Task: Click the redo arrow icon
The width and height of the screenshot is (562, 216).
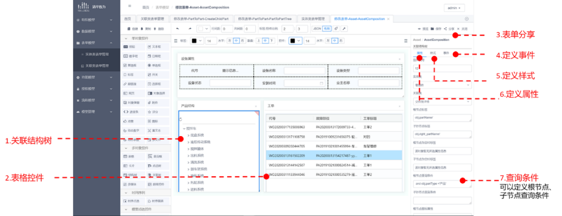Action: click(x=190, y=29)
